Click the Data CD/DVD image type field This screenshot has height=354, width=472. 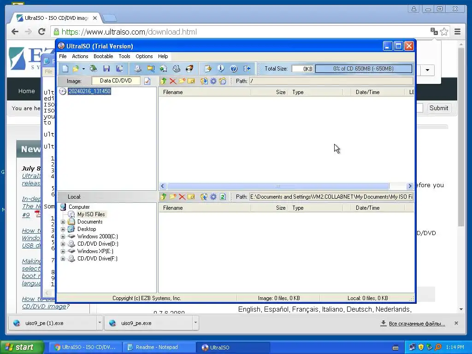(116, 81)
